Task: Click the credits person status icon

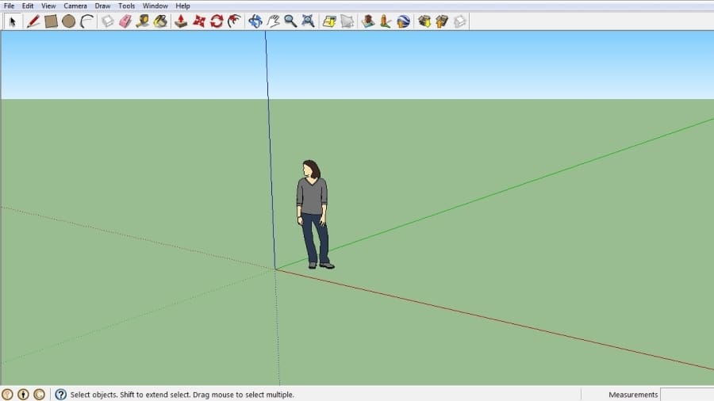Action: (23, 394)
